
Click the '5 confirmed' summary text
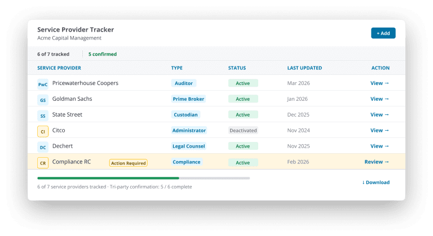tap(103, 54)
